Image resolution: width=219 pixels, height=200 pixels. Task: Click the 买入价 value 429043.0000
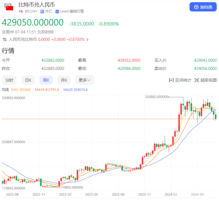[x=205, y=61]
